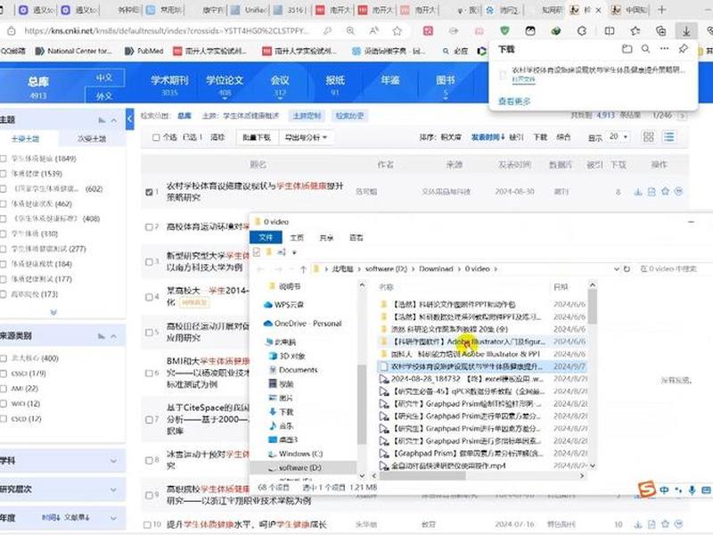Image resolution: width=713 pixels, height=535 pixels.
Task: Favorite the first result with star icon
Action: tap(665, 192)
